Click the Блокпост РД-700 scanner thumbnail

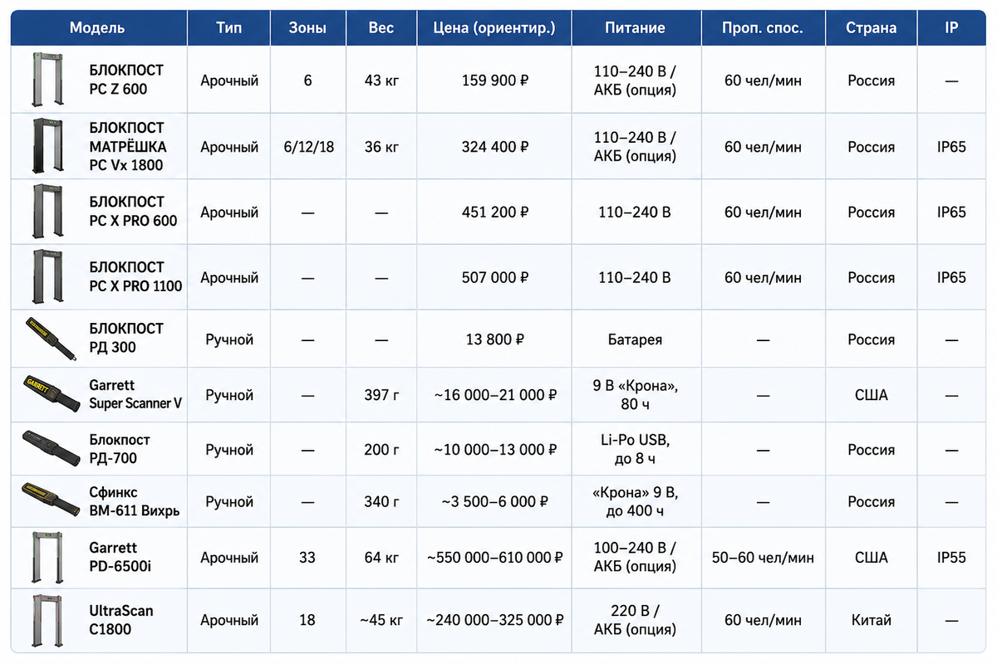point(50,449)
